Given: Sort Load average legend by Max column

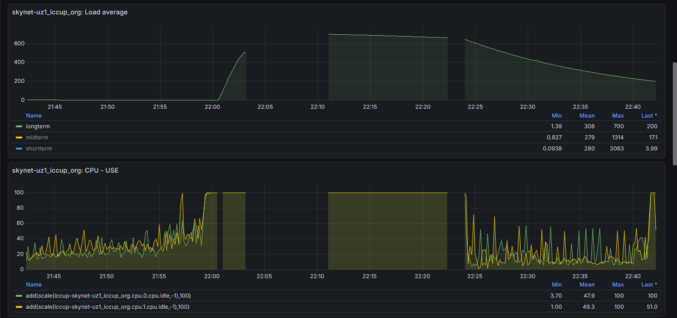Looking at the screenshot, I should tap(618, 116).
